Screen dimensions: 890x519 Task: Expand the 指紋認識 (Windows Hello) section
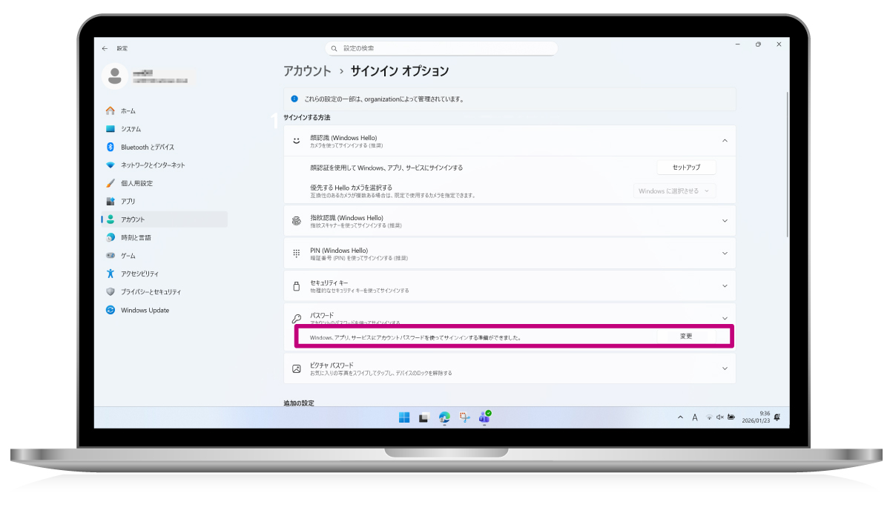[725, 221]
